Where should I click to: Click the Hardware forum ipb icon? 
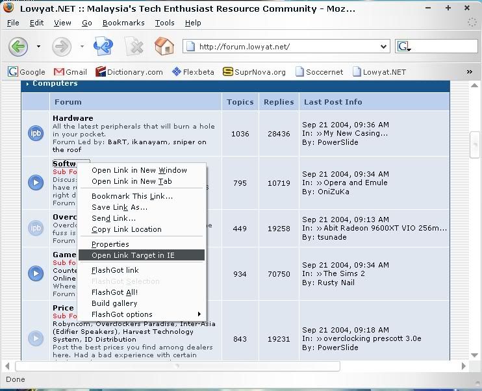(36, 133)
